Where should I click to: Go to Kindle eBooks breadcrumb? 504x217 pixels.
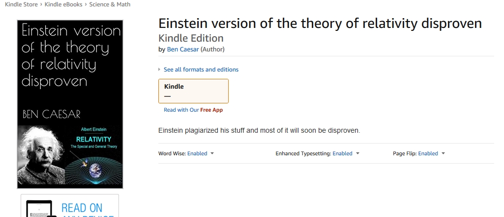click(x=63, y=4)
